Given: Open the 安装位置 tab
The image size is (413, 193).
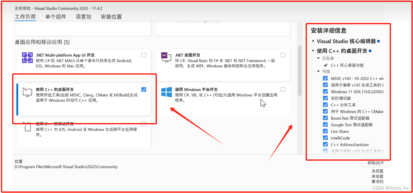Looking at the screenshot, I should (111, 17).
